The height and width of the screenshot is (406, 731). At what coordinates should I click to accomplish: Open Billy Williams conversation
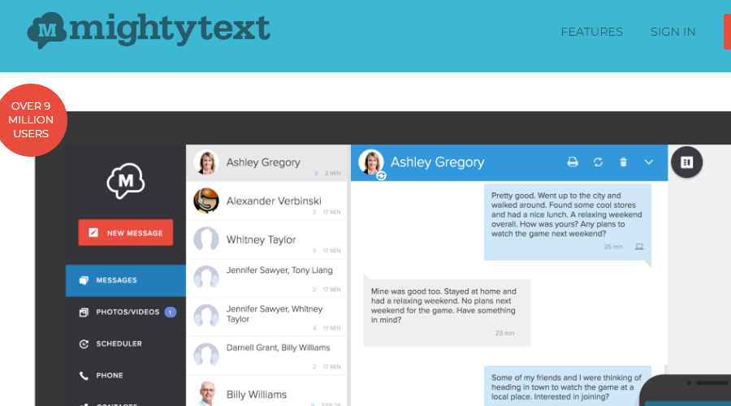click(x=266, y=391)
